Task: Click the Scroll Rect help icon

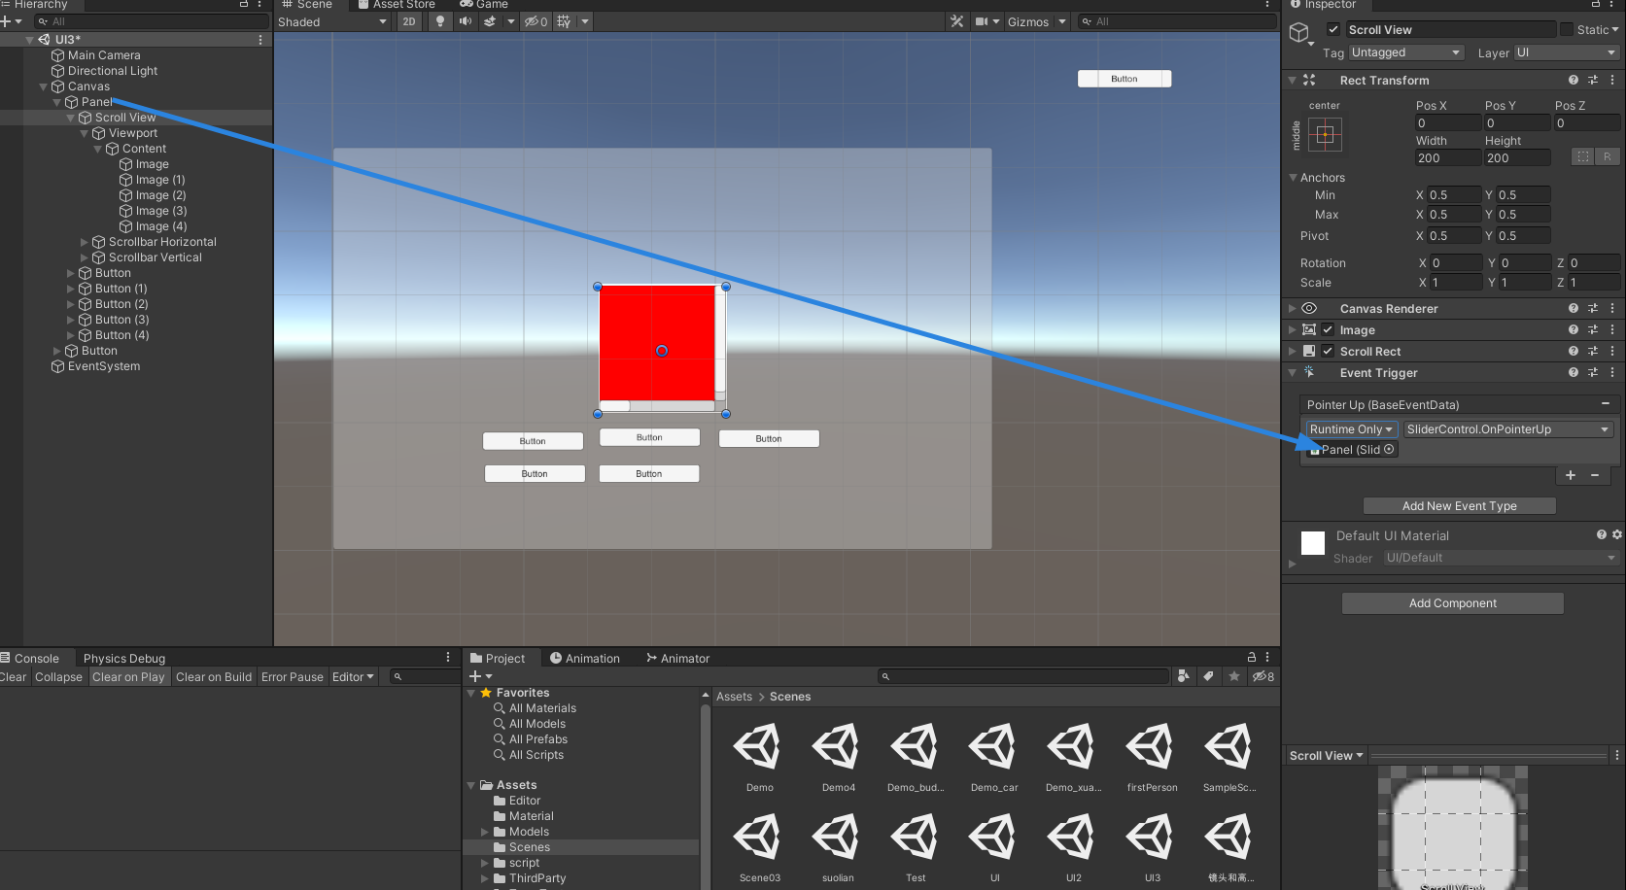Action: [x=1573, y=351]
